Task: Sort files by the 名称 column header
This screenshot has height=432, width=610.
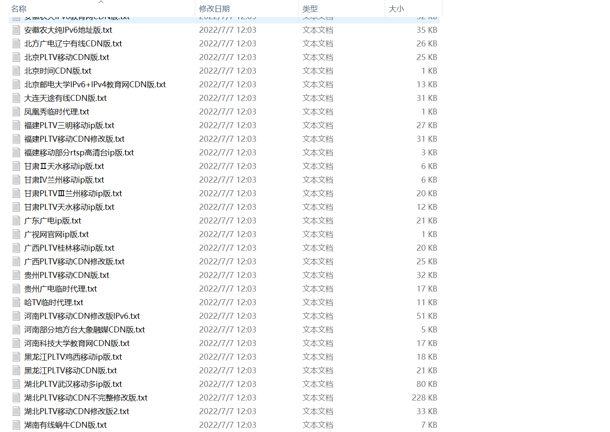Action: [19, 9]
